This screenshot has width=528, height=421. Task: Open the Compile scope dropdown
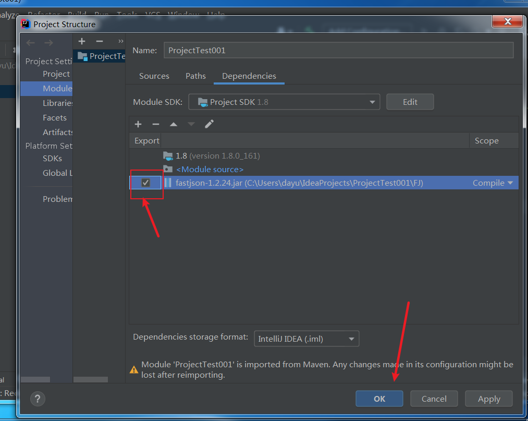coord(493,183)
